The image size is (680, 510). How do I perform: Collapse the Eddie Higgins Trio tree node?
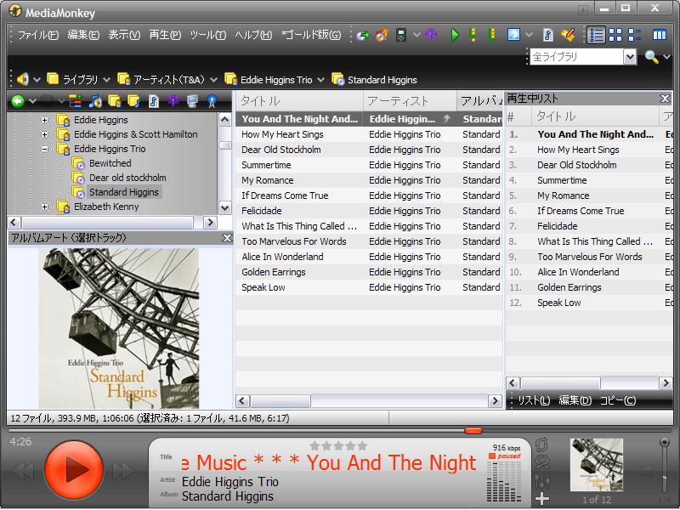pyautogui.click(x=45, y=149)
